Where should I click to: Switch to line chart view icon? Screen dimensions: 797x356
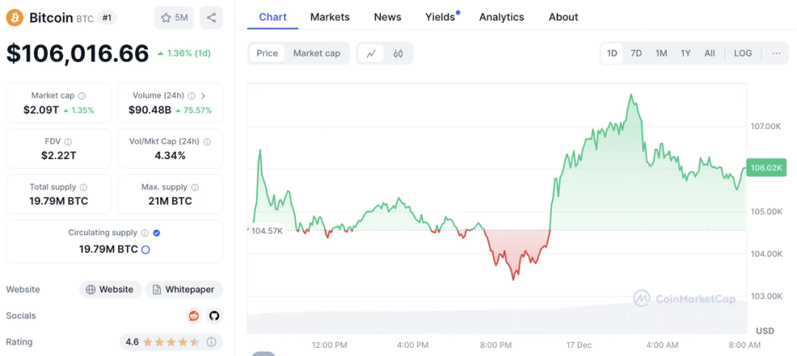click(x=371, y=53)
